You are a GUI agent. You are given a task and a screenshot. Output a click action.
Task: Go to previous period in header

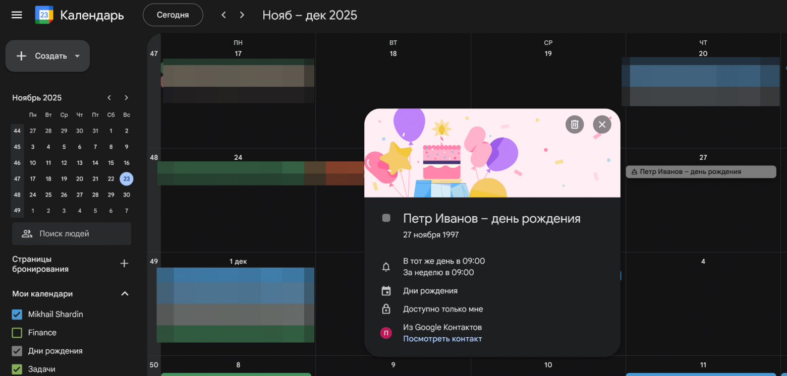(224, 15)
